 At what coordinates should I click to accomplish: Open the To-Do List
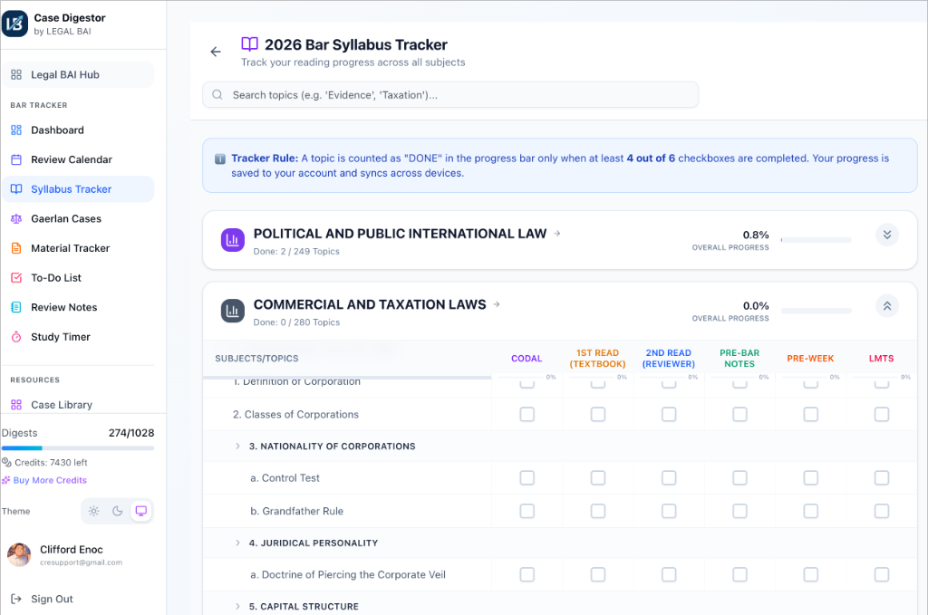[54, 277]
